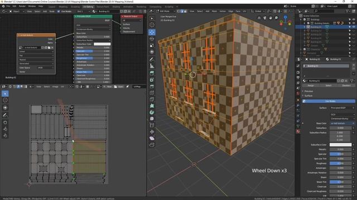Click the Select button in material panel
Image resolution: width=357 pixels, height=200 pixels.
329,86
